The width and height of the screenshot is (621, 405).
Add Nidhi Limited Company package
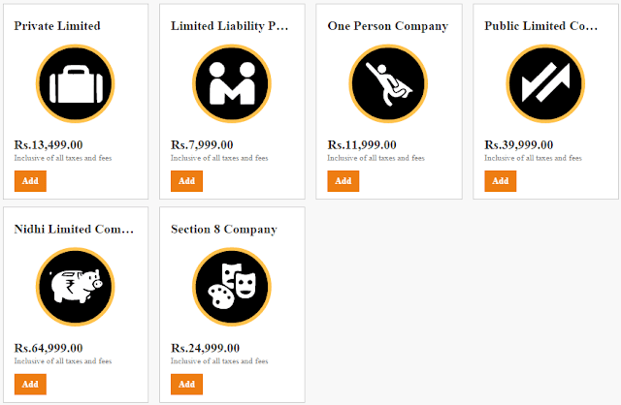(30, 384)
